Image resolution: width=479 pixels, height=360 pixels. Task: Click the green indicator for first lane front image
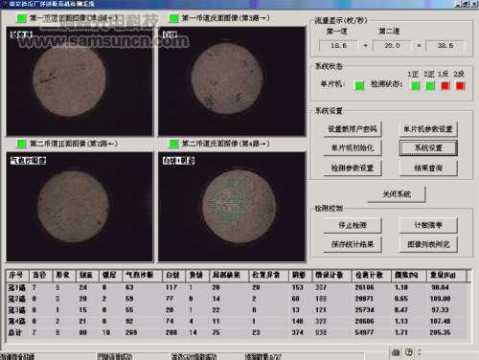(21, 18)
